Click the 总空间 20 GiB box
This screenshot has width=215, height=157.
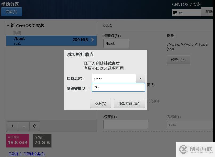(42, 140)
